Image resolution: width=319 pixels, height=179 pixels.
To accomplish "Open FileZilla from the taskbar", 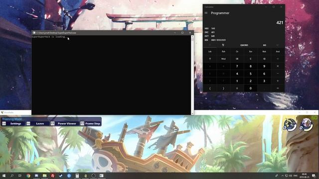I will (53, 176).
